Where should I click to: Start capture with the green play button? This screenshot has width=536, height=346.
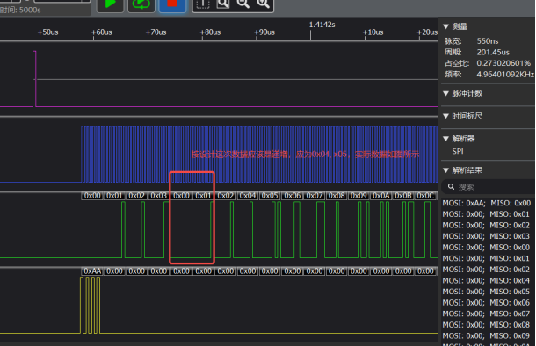pos(110,4)
